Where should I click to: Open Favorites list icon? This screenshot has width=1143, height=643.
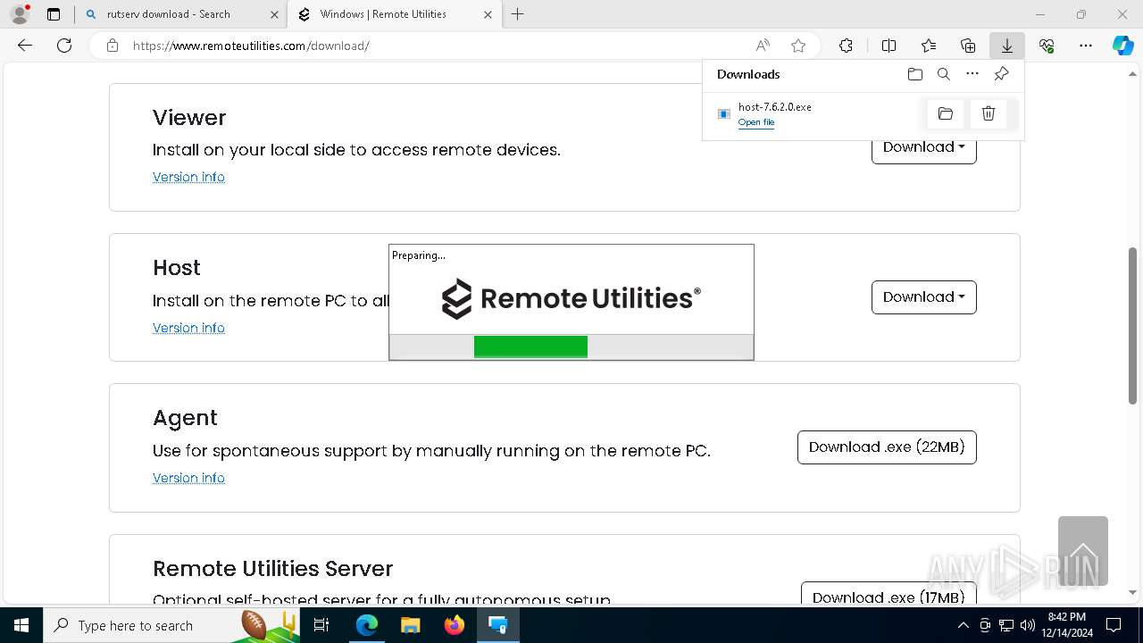[x=929, y=46]
